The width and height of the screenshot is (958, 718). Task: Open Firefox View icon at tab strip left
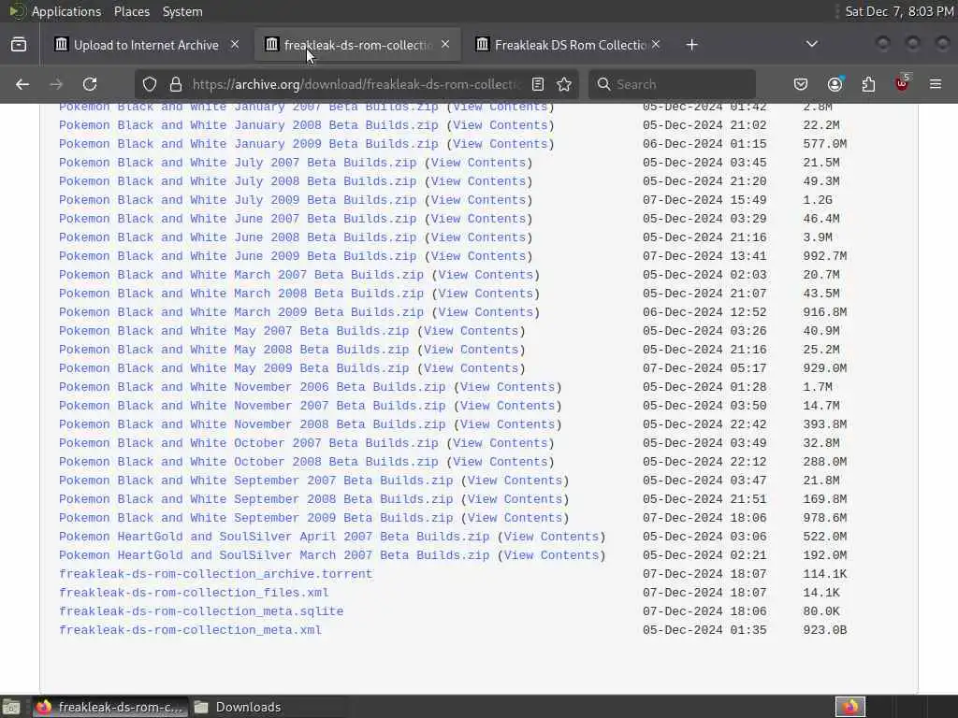point(19,45)
